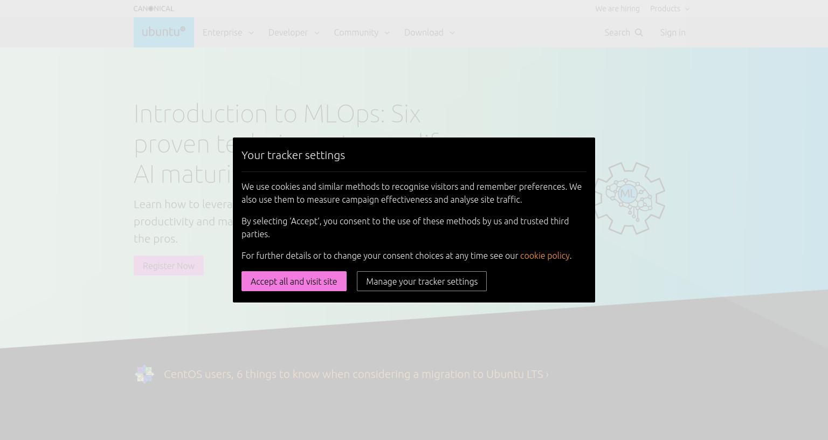This screenshot has width=828, height=440.
Task: Accept all and visit site
Action: click(294, 281)
